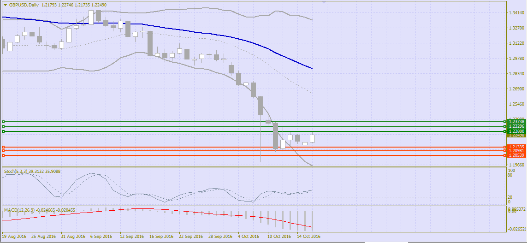Open the chart menu triangle beside GBPUSD,Daily
This screenshot has width=527, height=243.
tap(5, 5)
